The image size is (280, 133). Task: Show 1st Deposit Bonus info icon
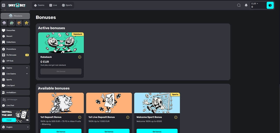(80, 117)
